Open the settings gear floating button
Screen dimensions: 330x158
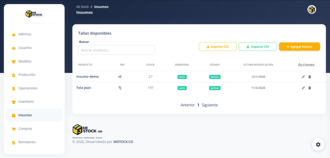point(318,144)
